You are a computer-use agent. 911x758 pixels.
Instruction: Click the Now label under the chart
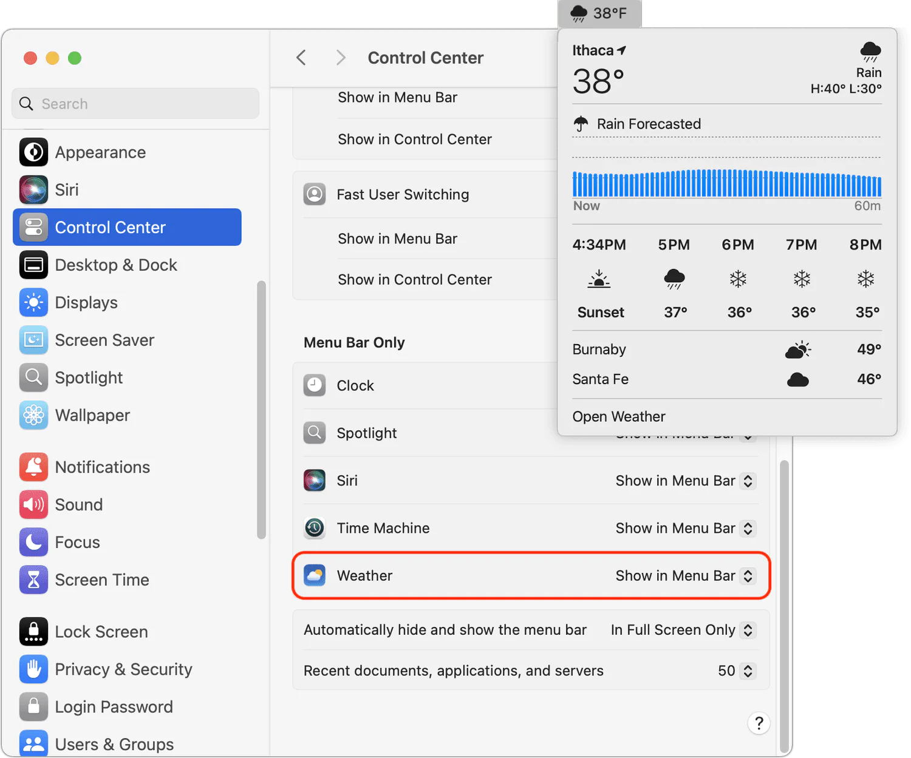587,206
